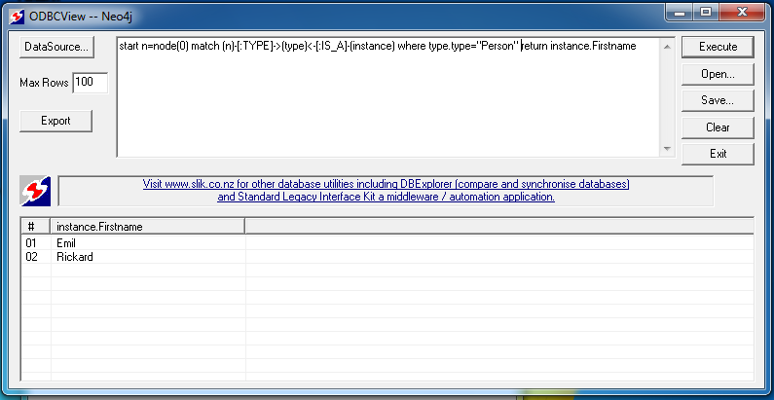The height and width of the screenshot is (400, 774).
Task: Export the query results
Action: click(55, 121)
